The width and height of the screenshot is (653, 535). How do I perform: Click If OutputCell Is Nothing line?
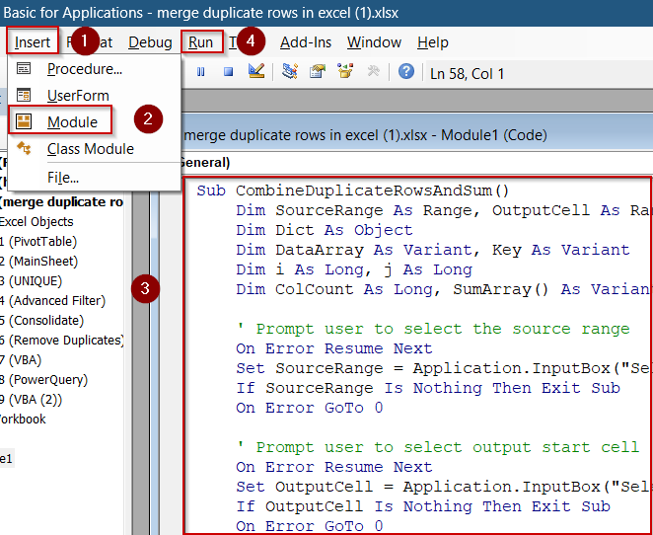(423, 506)
